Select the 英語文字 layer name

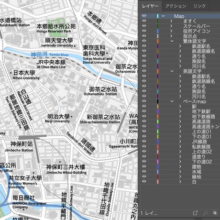[192, 71]
